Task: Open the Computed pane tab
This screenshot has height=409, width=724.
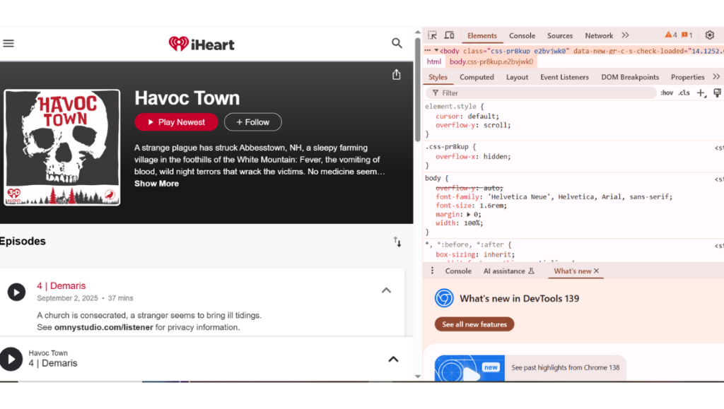Action: point(477,77)
